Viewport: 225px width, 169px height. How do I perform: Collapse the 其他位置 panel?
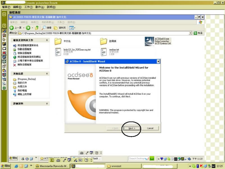click(47, 74)
